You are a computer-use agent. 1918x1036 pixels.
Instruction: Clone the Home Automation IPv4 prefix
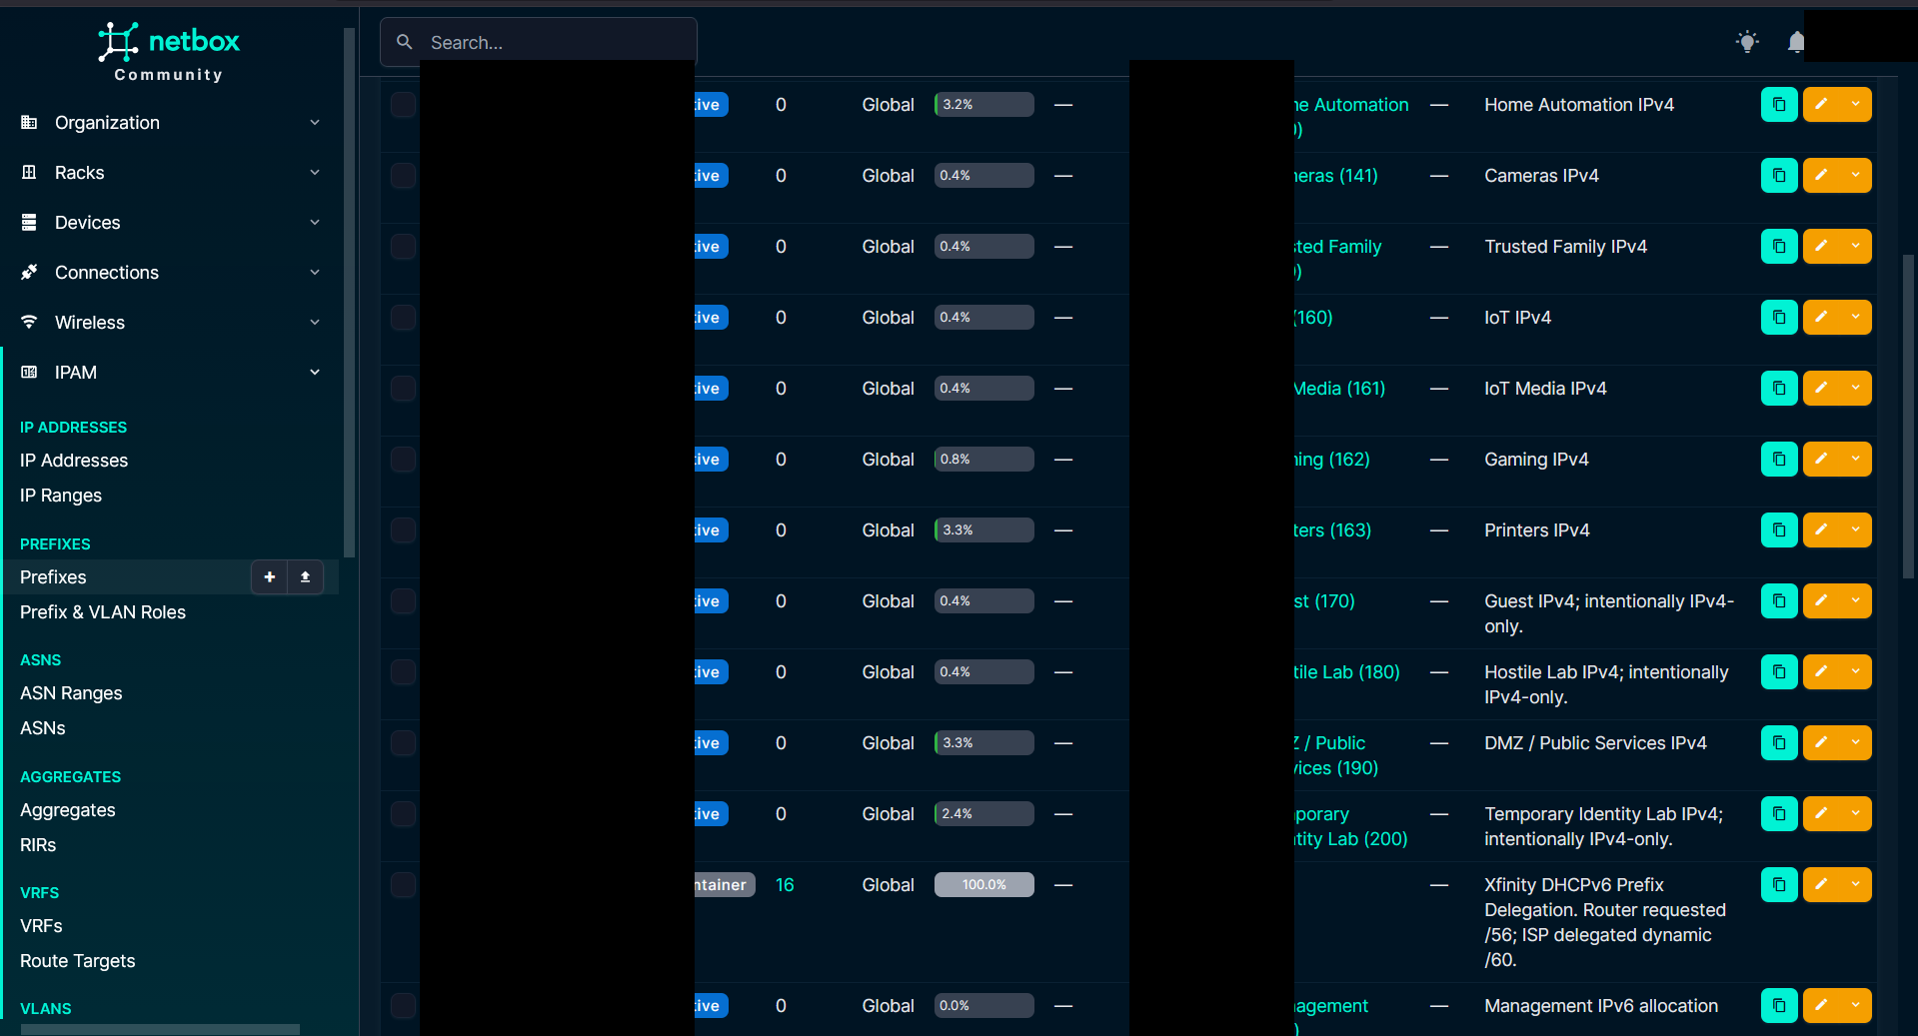(1779, 105)
